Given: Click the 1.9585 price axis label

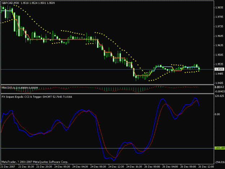Looking at the screenshot, I should pyautogui.click(x=219, y=55).
